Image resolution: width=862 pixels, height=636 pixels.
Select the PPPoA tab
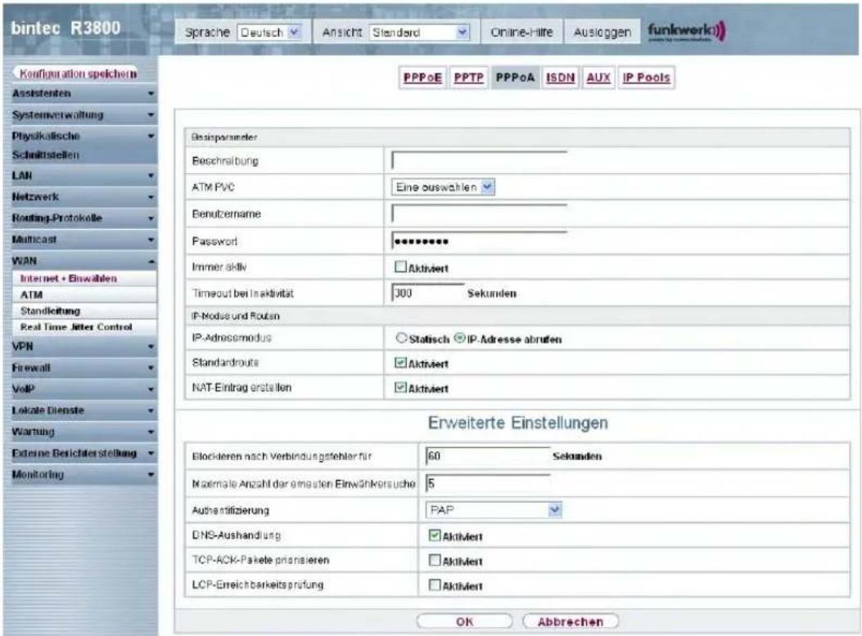[x=515, y=78]
